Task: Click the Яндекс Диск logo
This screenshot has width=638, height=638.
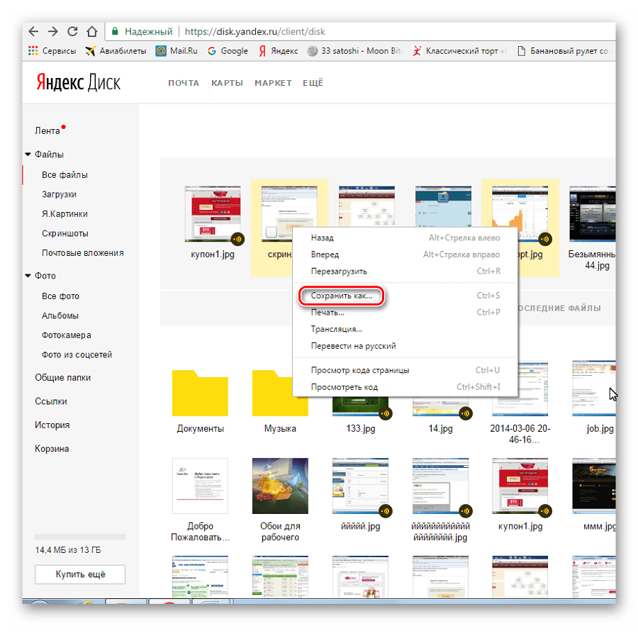Action: 79,82
